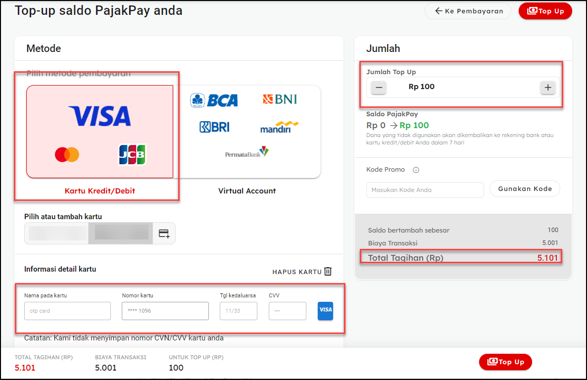Click the Jumlah section heading
Image resolution: width=587 pixels, height=380 pixels.
coord(383,48)
